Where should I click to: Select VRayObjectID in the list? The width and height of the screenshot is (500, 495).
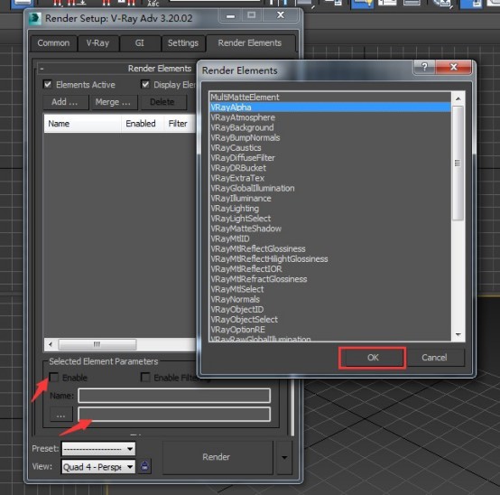330,310
